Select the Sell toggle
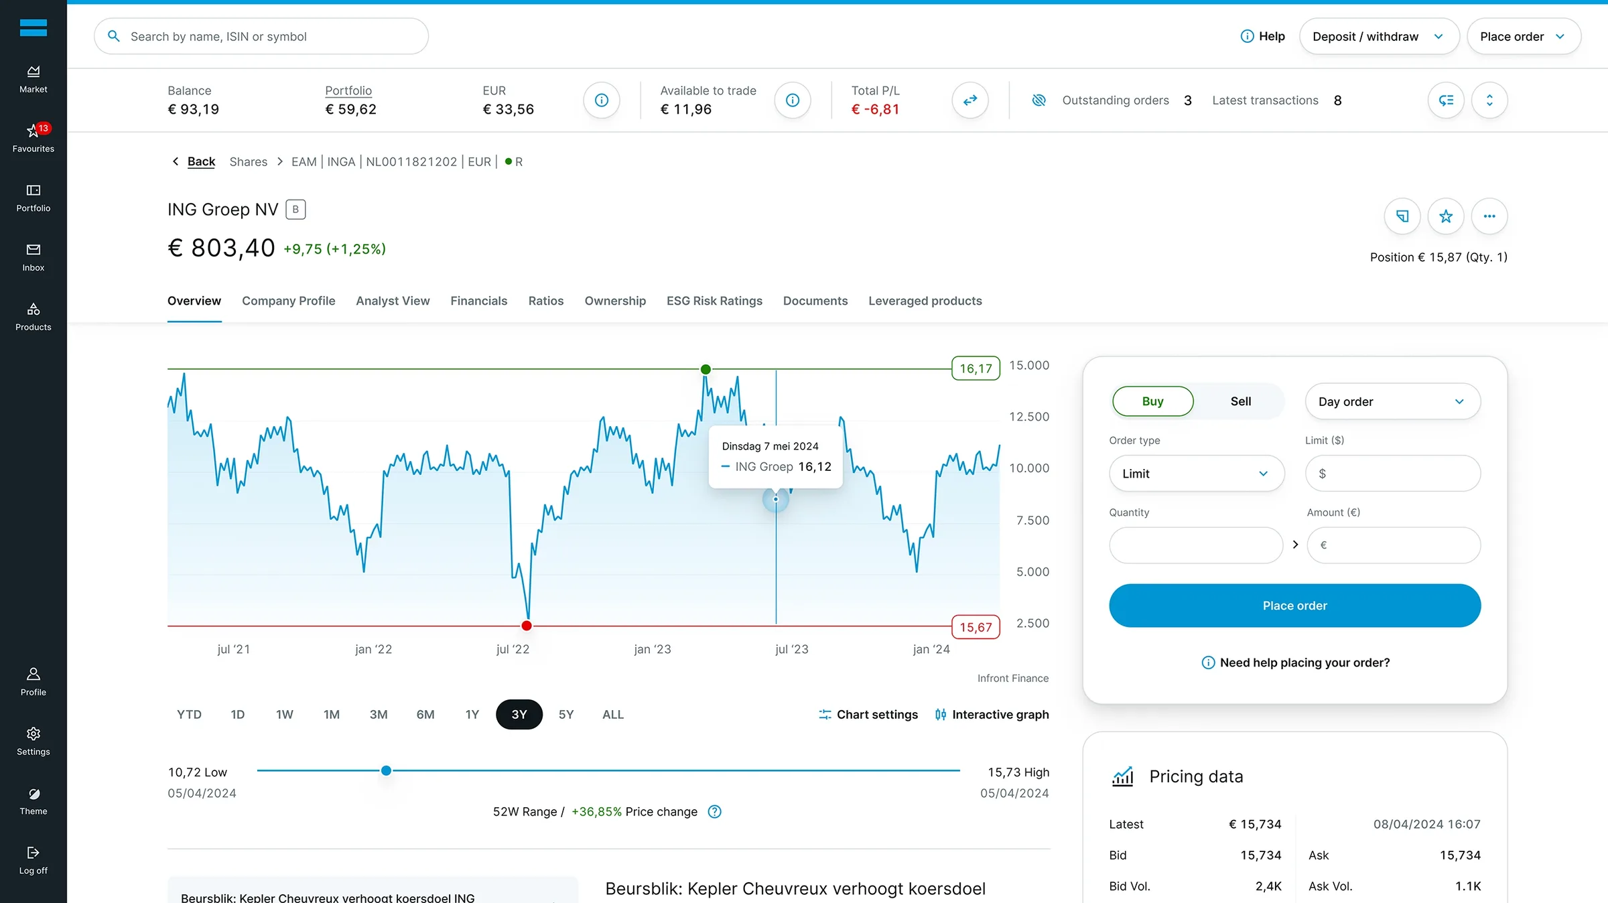 pyautogui.click(x=1240, y=401)
